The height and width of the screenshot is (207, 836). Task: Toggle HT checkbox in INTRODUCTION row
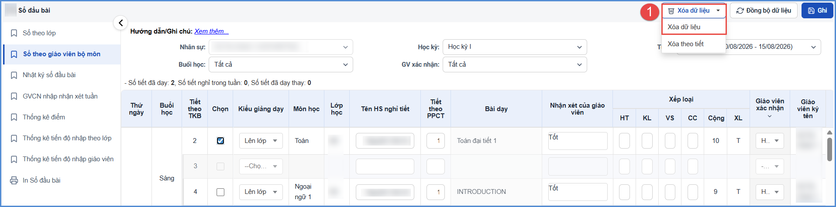624,192
